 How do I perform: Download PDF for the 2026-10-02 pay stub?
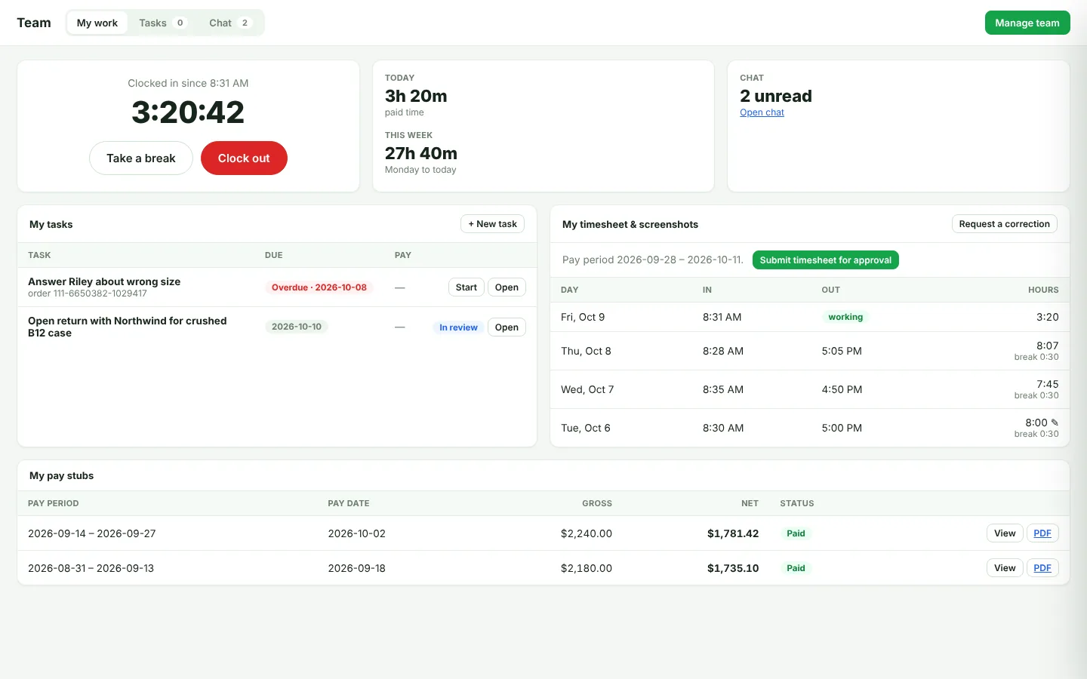click(1042, 533)
